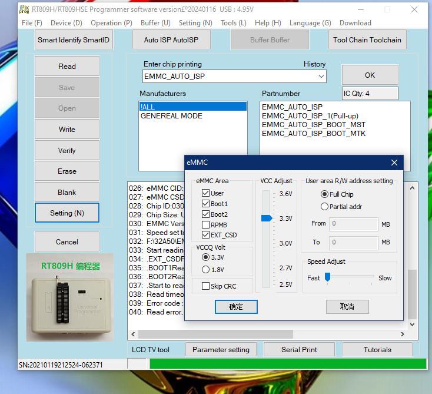Select EMMC_AUTO_ISP_BOOT_MTK part number
The width and height of the screenshot is (432, 394).
[x=314, y=134]
